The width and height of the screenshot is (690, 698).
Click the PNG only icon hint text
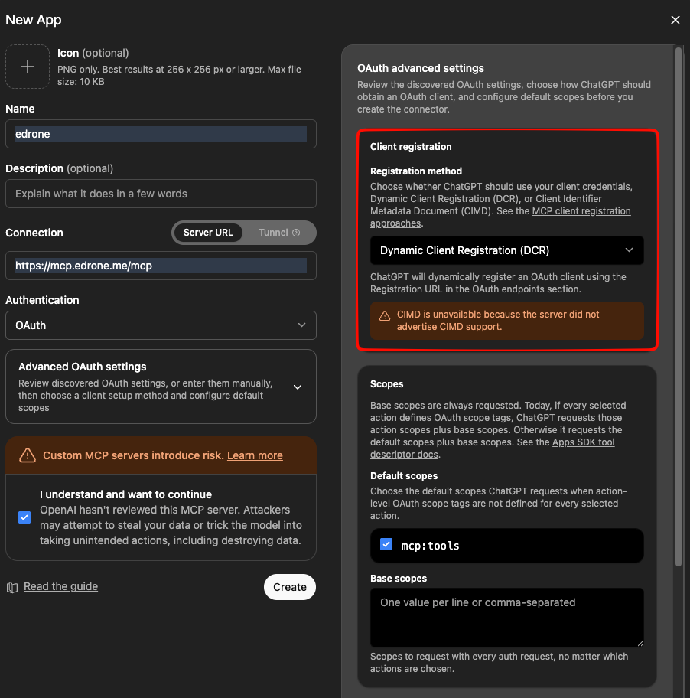point(179,75)
